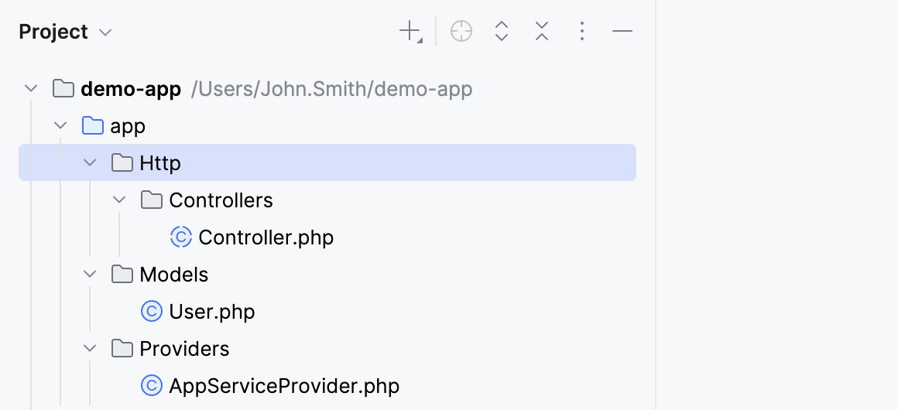Click the Collapse All toolbar icon
This screenshot has width=898, height=410.
coord(542,32)
